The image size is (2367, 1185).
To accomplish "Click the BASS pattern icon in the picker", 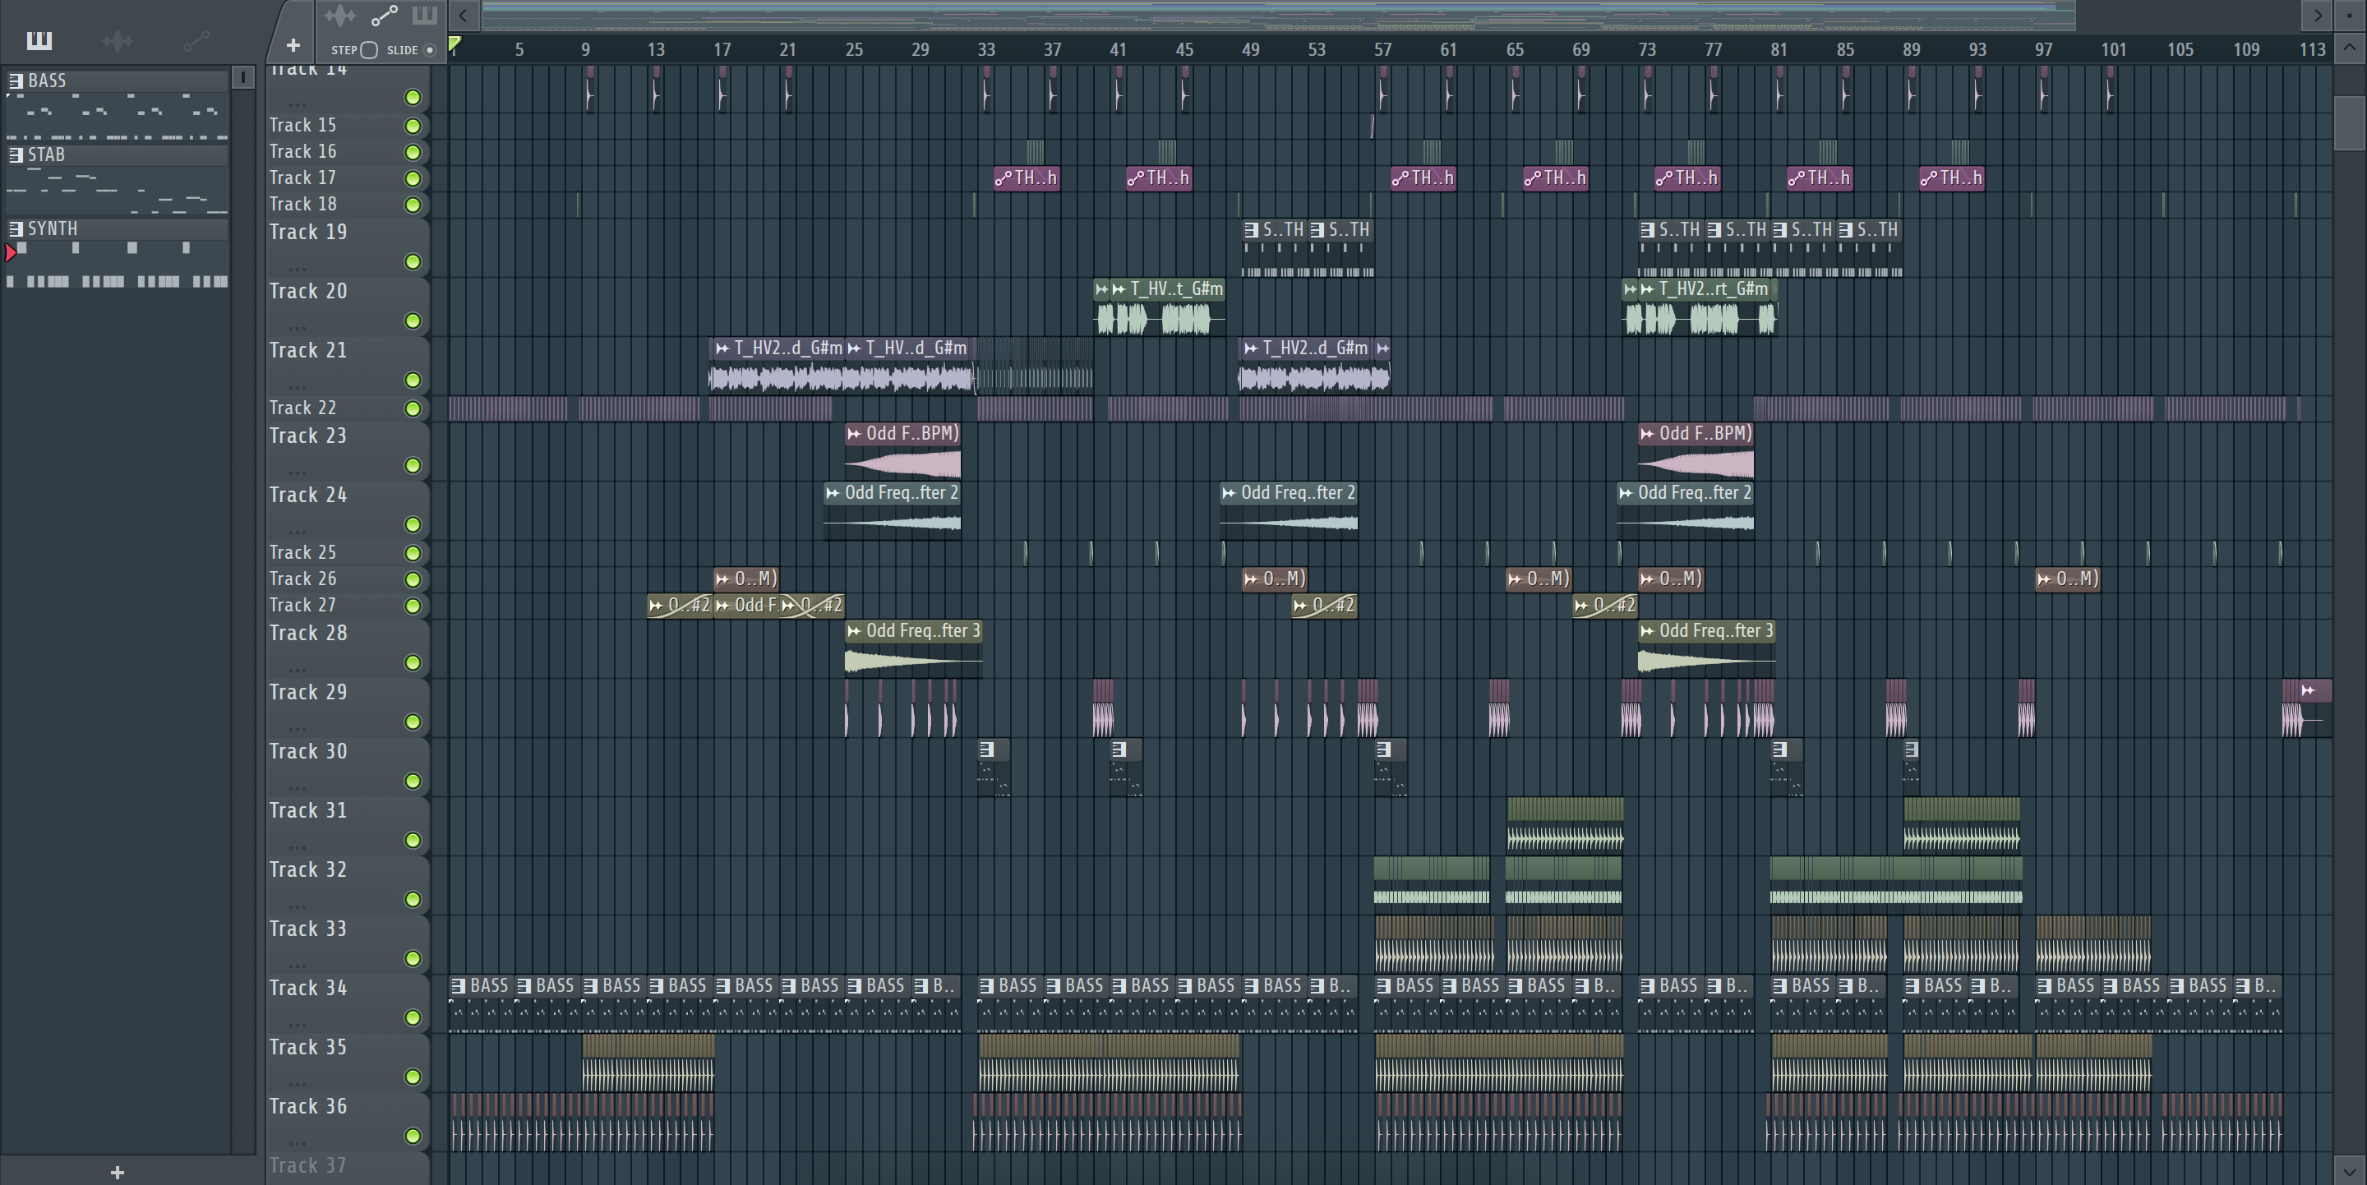I will tap(16, 81).
